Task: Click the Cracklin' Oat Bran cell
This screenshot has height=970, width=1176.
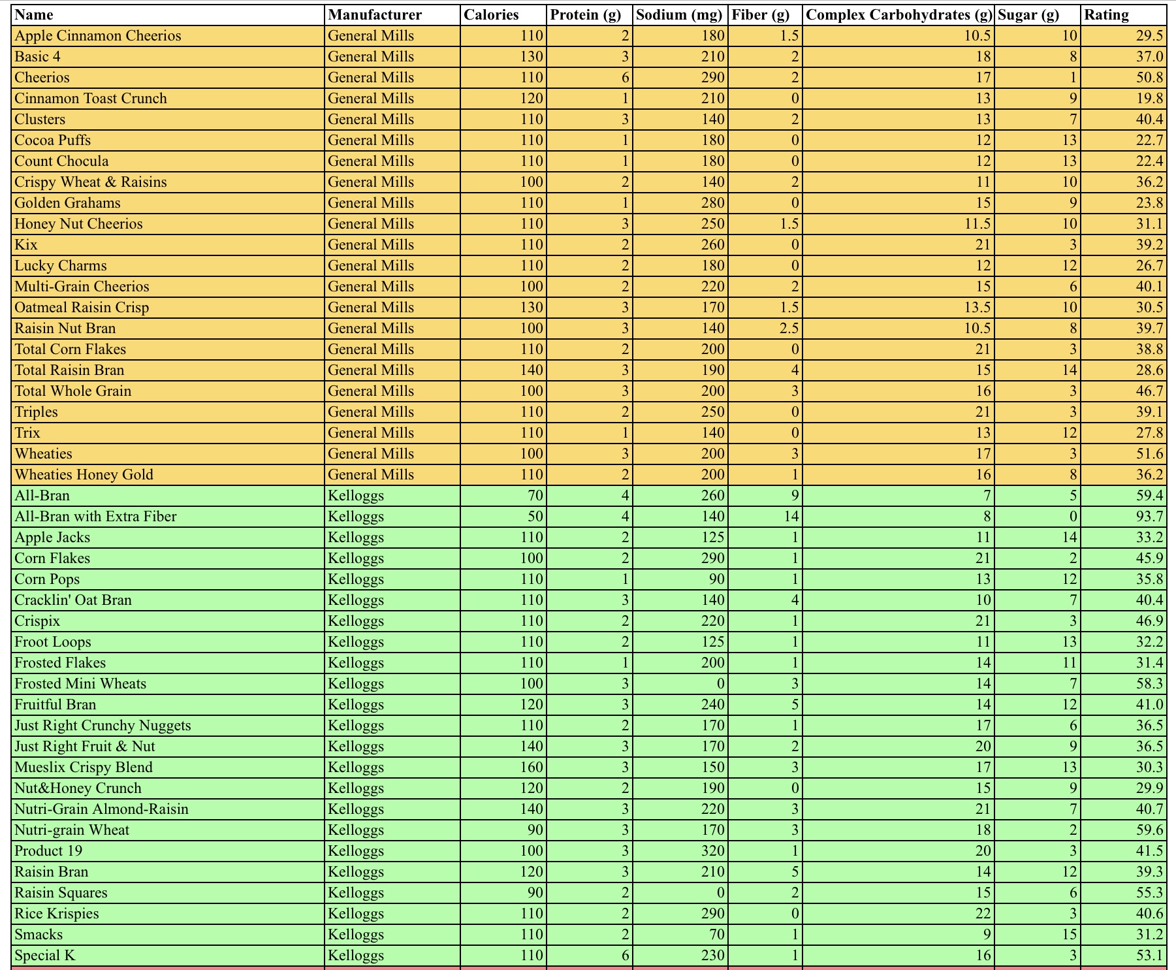Action: tap(168, 600)
